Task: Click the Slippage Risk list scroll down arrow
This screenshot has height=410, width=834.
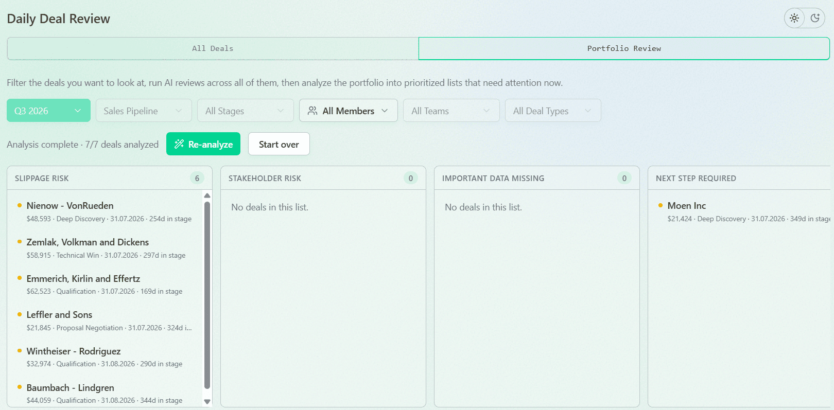Action: (x=207, y=401)
